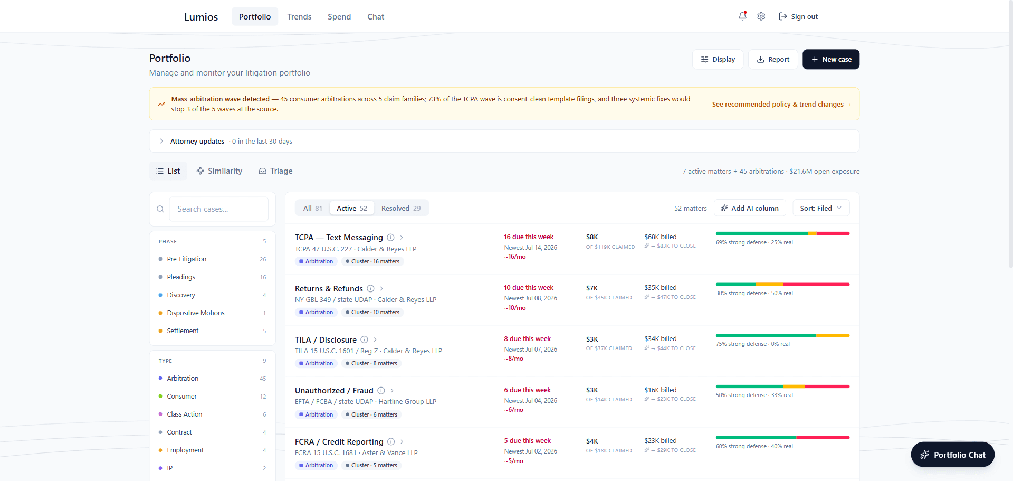
Task: Filter by IP type
Action: [x=212, y=468]
